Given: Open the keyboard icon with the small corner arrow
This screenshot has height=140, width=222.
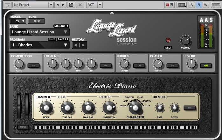Looking at the screenshot, I should [182, 5].
